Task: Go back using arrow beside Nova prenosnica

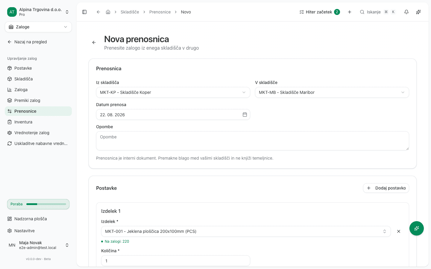Action: (94, 42)
